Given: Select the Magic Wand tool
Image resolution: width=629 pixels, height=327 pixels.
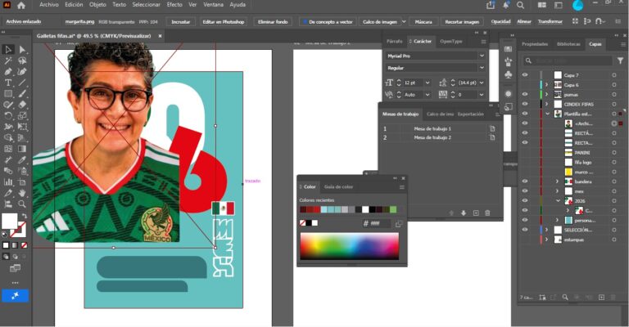Looking at the screenshot, I should click(x=7, y=60).
